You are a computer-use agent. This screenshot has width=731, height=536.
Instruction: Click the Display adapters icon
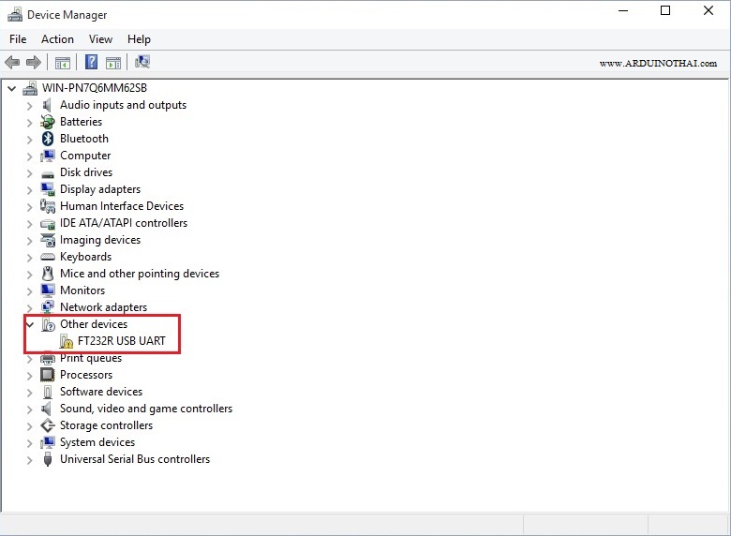pyautogui.click(x=48, y=188)
